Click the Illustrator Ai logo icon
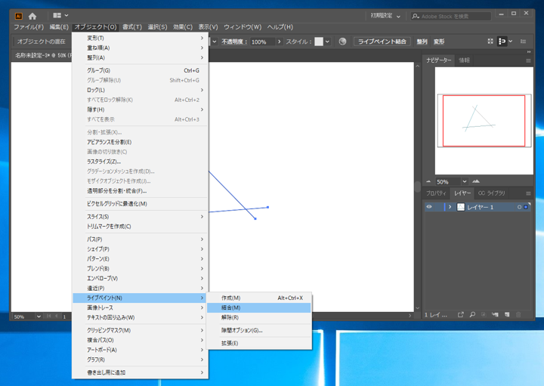Viewport: 544px width, 386px height. 19,16
